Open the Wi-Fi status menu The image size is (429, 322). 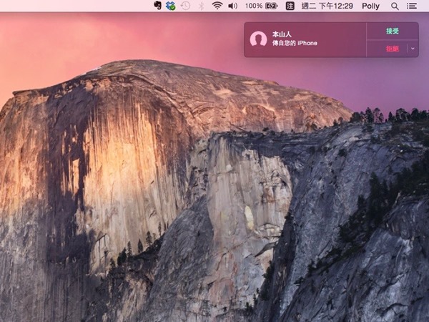click(217, 6)
